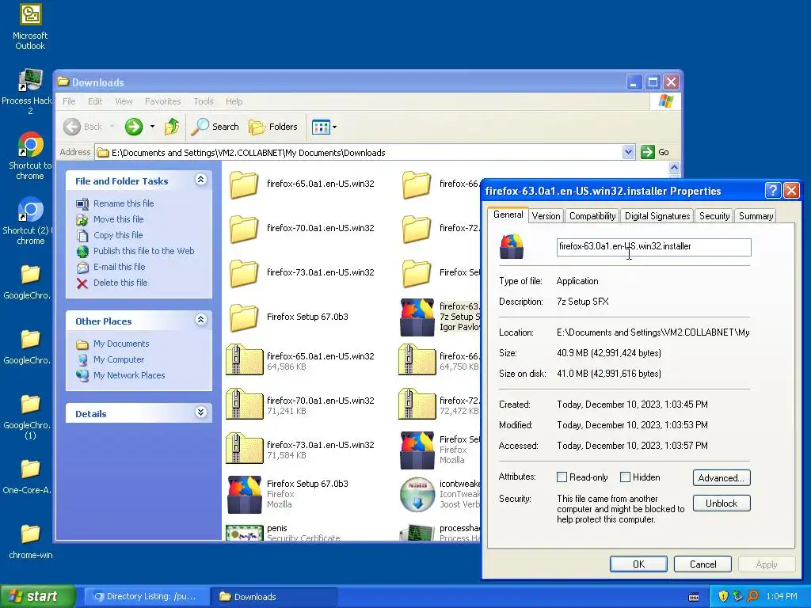Open My Documents in Other Places

pos(121,344)
